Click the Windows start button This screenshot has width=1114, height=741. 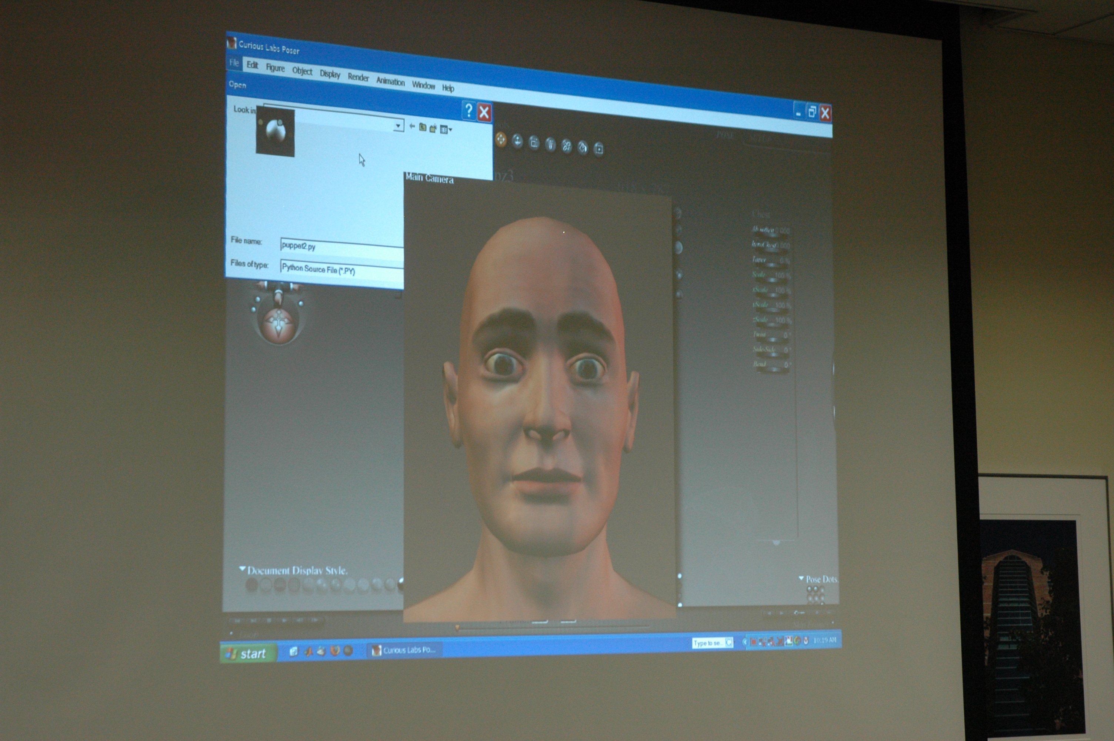[x=248, y=654]
